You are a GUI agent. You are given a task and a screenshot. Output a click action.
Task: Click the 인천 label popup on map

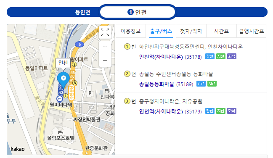pyautogui.click(x=63, y=63)
